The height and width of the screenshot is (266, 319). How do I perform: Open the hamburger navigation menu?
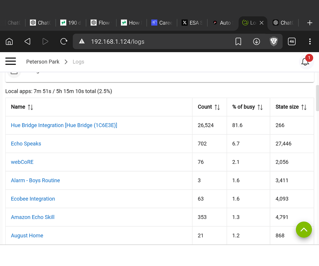click(11, 61)
